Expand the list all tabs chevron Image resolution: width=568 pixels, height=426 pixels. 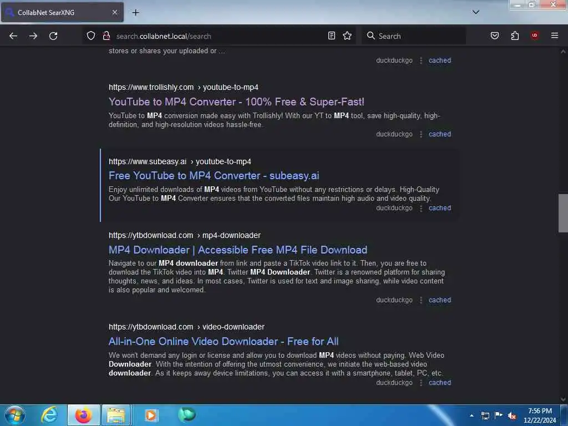click(476, 12)
